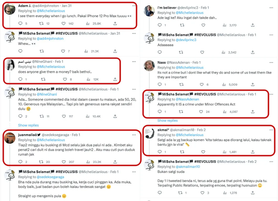The height and width of the screenshot is (201, 278).
Task: Like Adam J.'s iPhone 12 Pro Max tweet
Action: click(x=64, y=24)
